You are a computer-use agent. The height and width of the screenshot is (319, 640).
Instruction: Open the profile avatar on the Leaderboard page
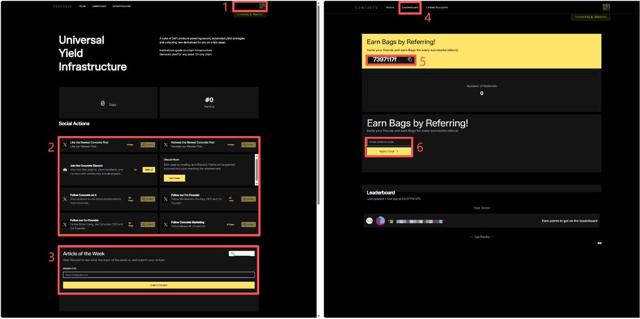606,7
